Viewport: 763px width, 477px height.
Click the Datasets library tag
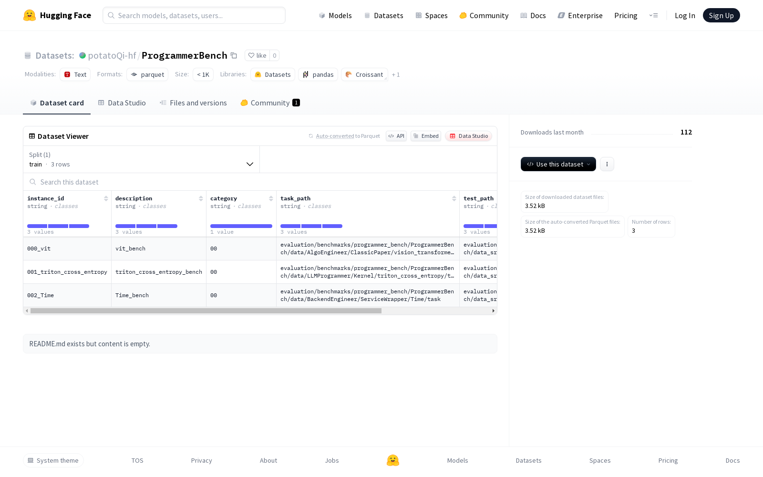[273, 74]
